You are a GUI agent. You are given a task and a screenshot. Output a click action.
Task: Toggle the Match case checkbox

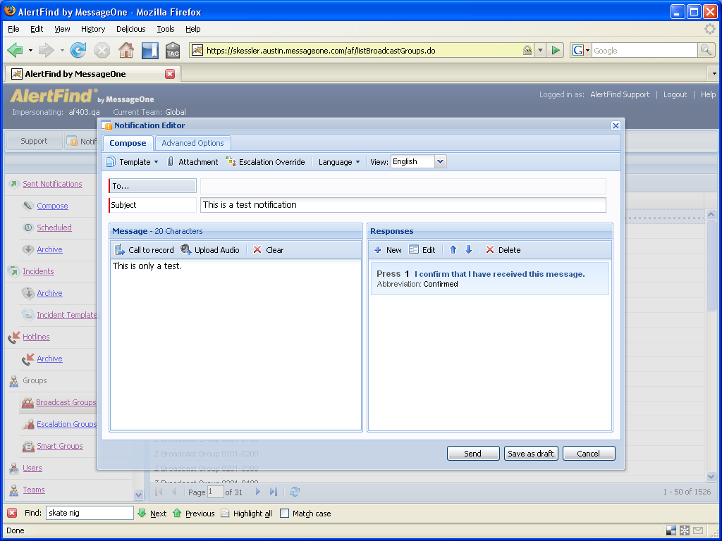click(285, 513)
